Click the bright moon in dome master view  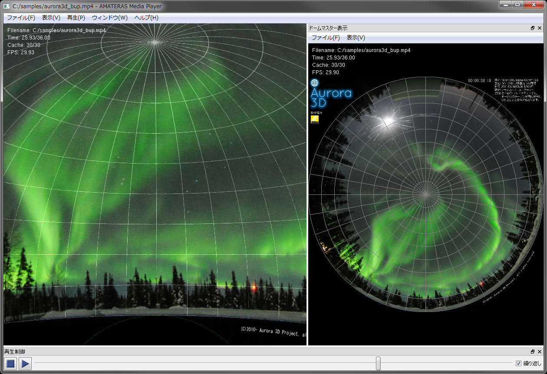point(388,120)
